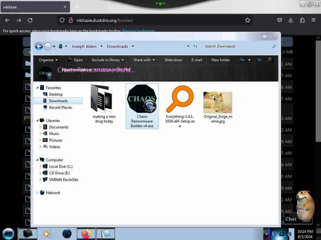Open views dropdown arrow in toolbar

249,60
